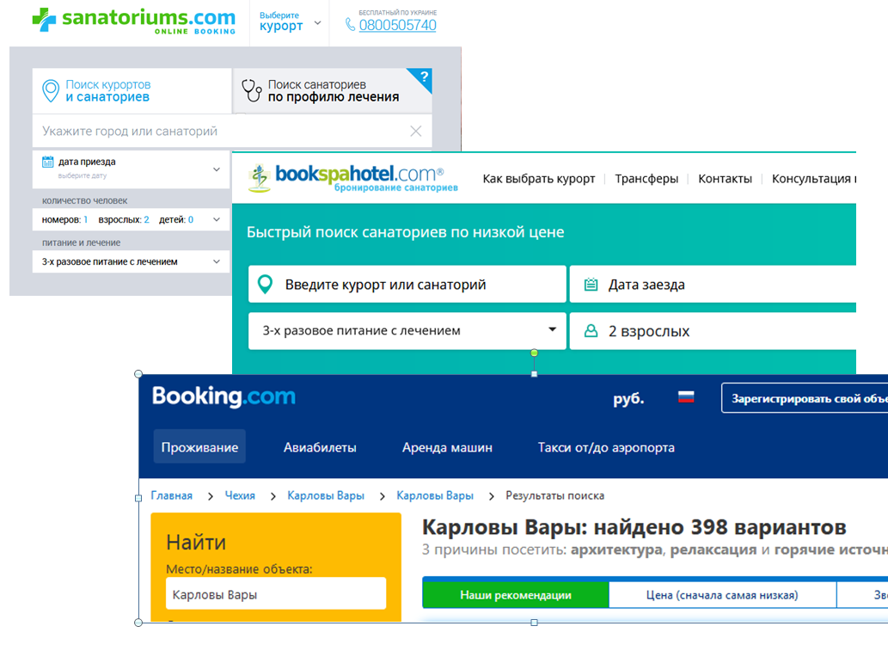
Task: Select the Такси от/до аэропорта tab
Action: (x=606, y=448)
